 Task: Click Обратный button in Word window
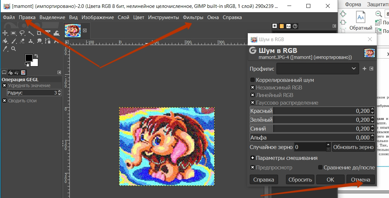coord(361,21)
